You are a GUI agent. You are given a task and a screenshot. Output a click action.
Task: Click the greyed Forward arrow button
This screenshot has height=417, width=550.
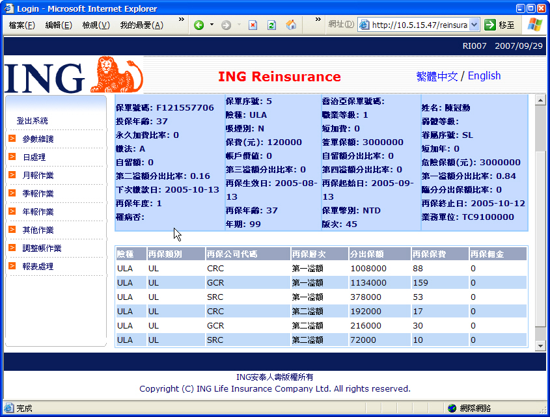227,25
